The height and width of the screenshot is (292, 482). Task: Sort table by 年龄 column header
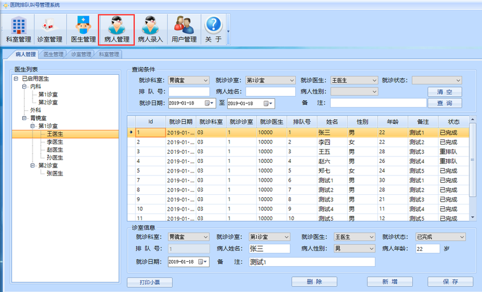point(393,122)
